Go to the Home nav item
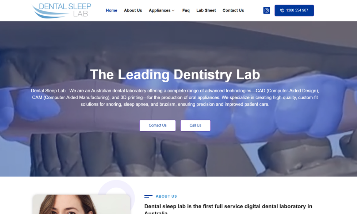Viewport: 357px width, 214px height. tap(111, 10)
